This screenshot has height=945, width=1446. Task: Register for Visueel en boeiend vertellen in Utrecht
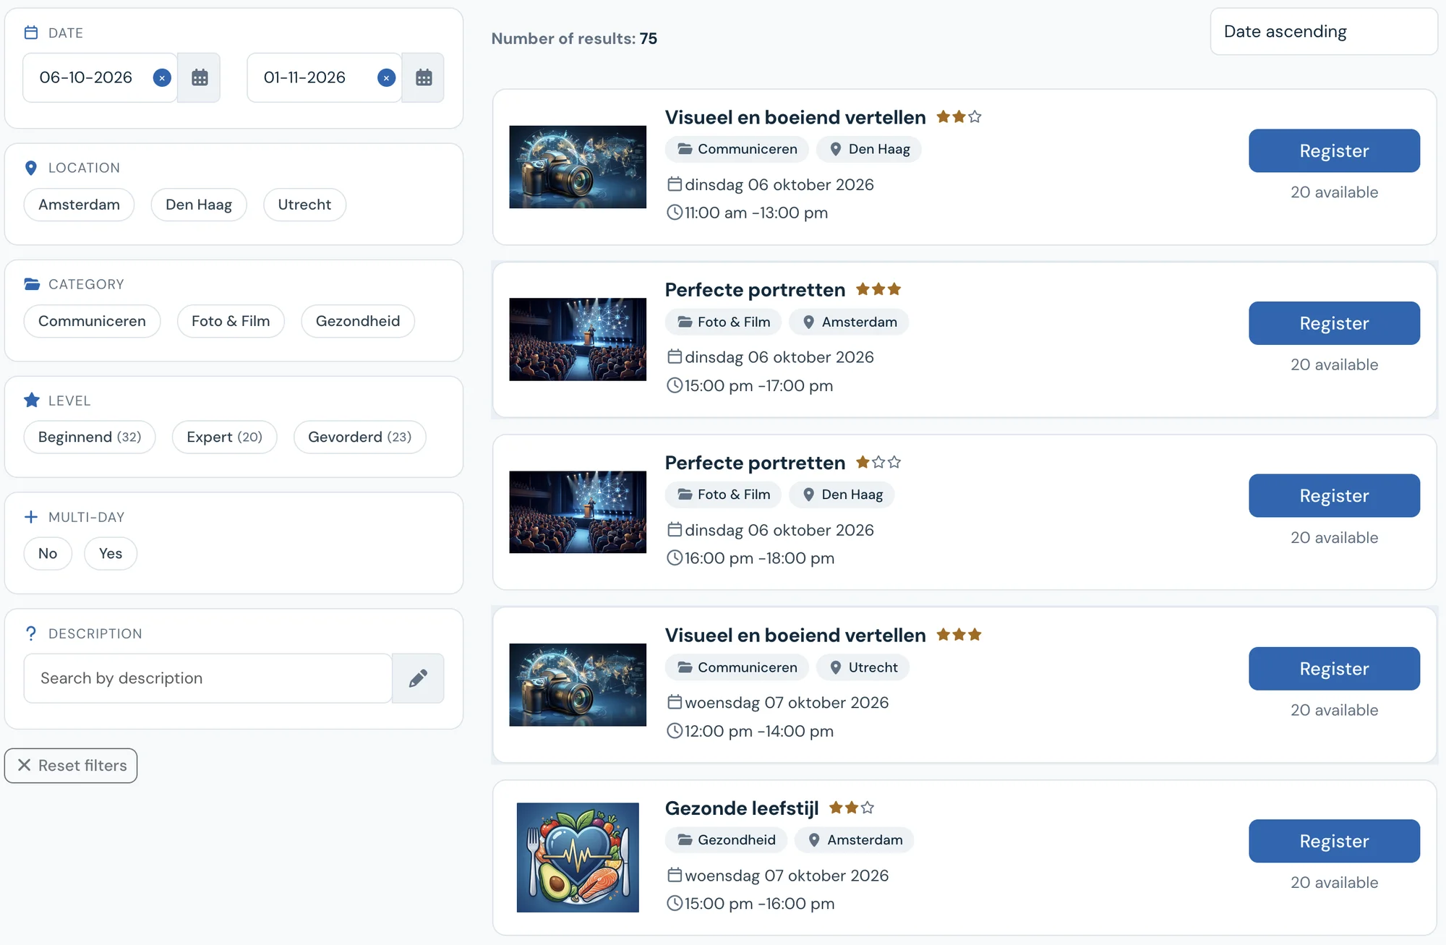pyautogui.click(x=1334, y=669)
